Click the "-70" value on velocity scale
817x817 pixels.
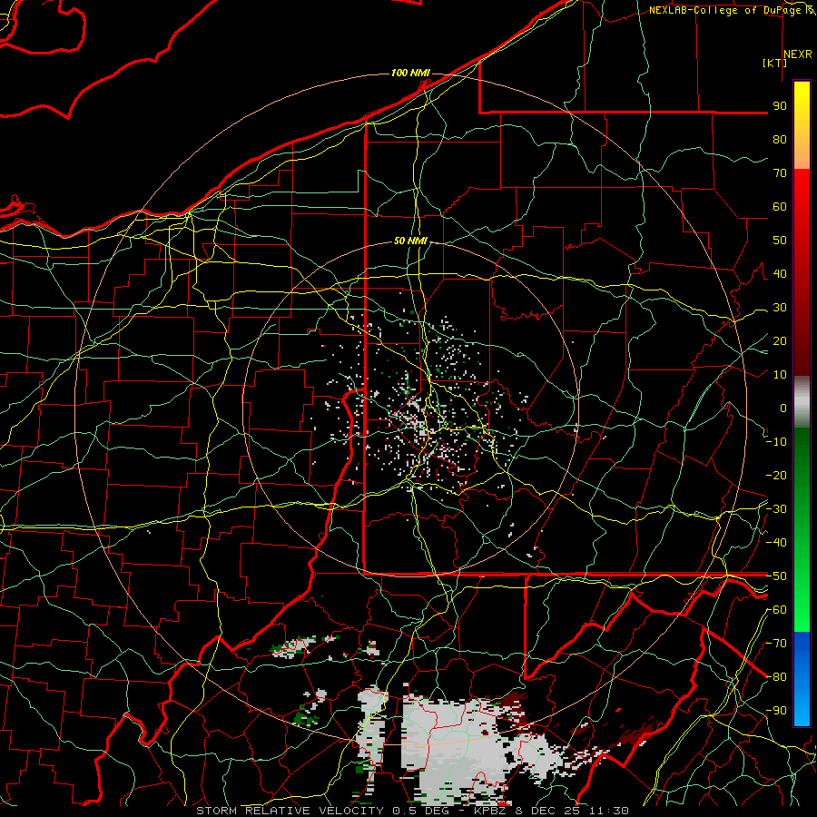(776, 644)
